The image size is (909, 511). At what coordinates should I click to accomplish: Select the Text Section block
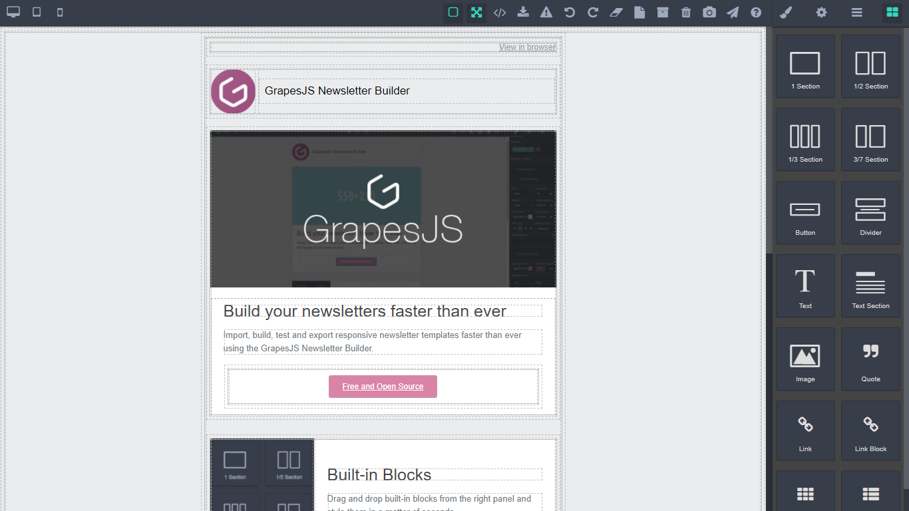(x=870, y=286)
